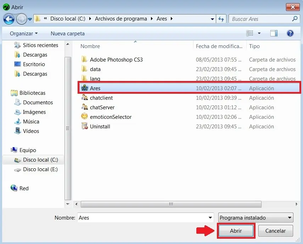Click the Back navigation arrow button
This screenshot has width=303, height=244.
coord(9,19)
